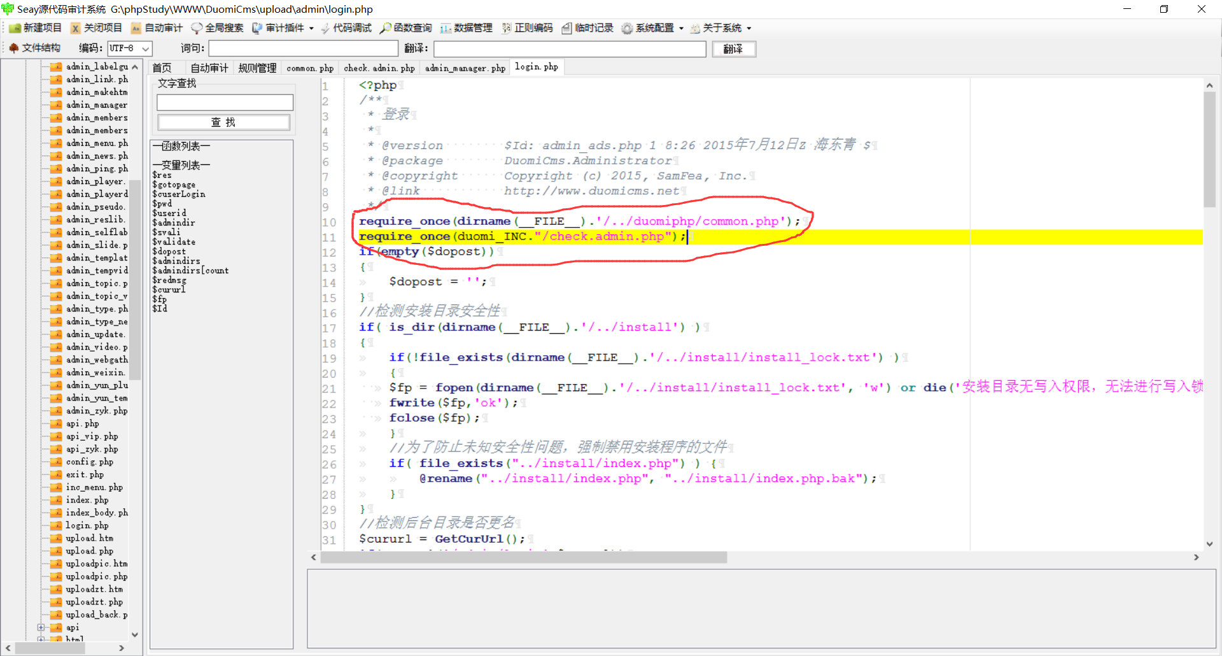This screenshot has width=1222, height=656.
Task: Click the 词句 query input field
Action: 303,49
